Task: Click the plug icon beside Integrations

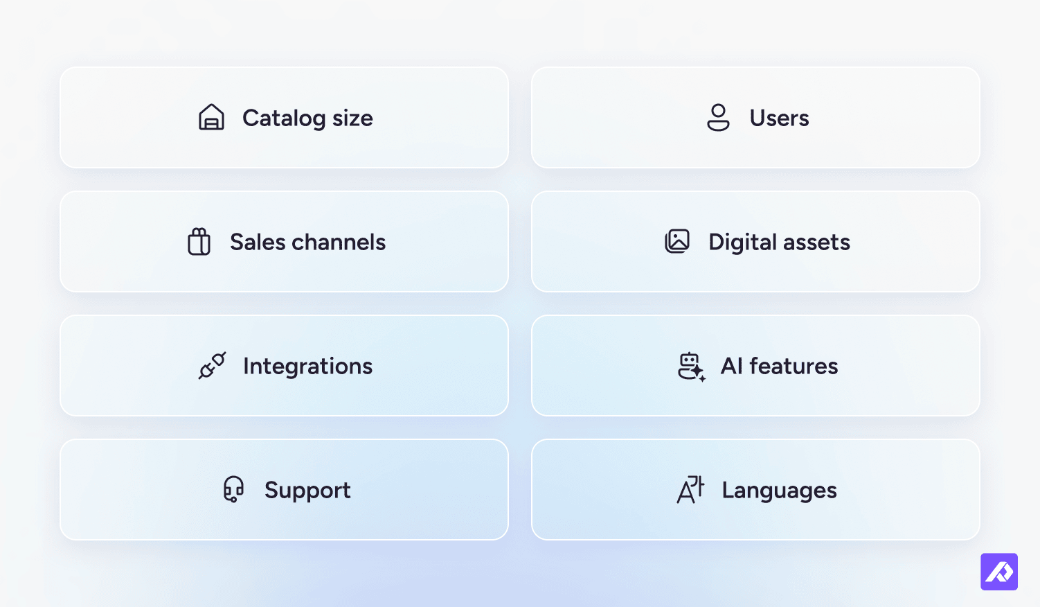Action: [212, 365]
